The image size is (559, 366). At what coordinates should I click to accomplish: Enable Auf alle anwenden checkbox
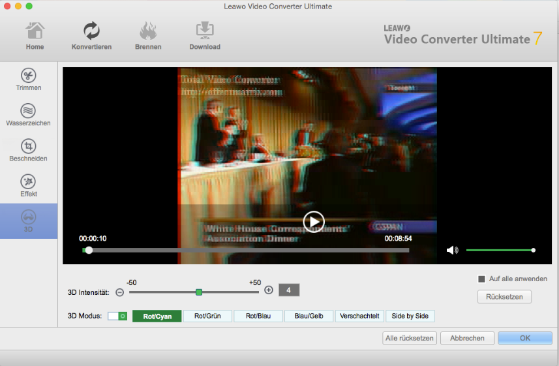click(481, 279)
